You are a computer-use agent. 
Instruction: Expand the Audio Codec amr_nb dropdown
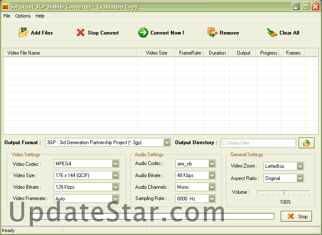click(212, 164)
